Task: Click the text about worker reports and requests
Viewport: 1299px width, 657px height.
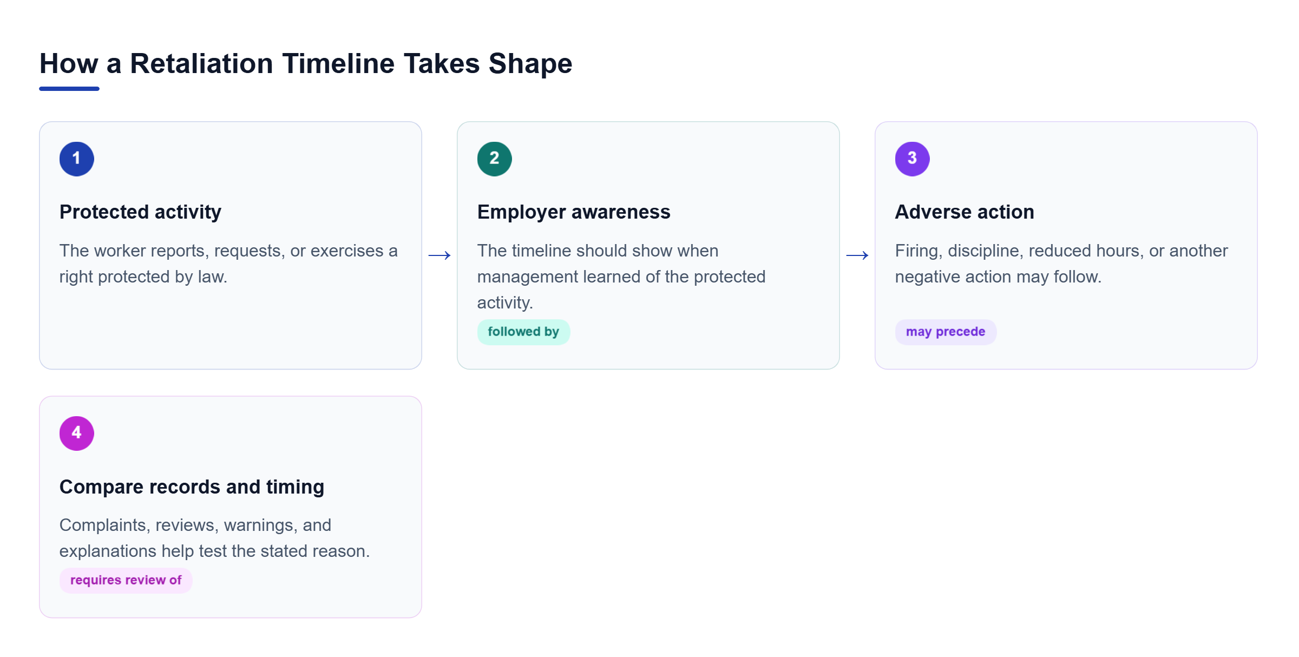Action: (x=228, y=264)
